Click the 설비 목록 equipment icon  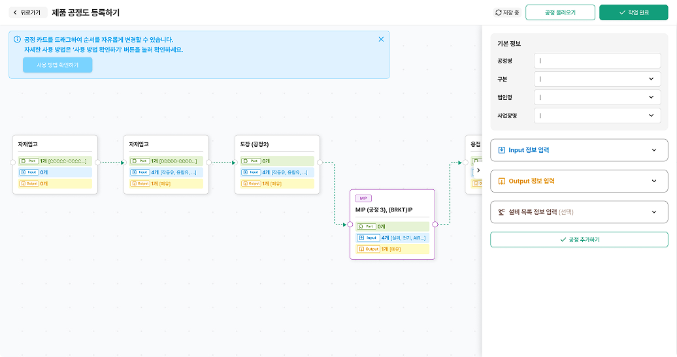coord(502,212)
